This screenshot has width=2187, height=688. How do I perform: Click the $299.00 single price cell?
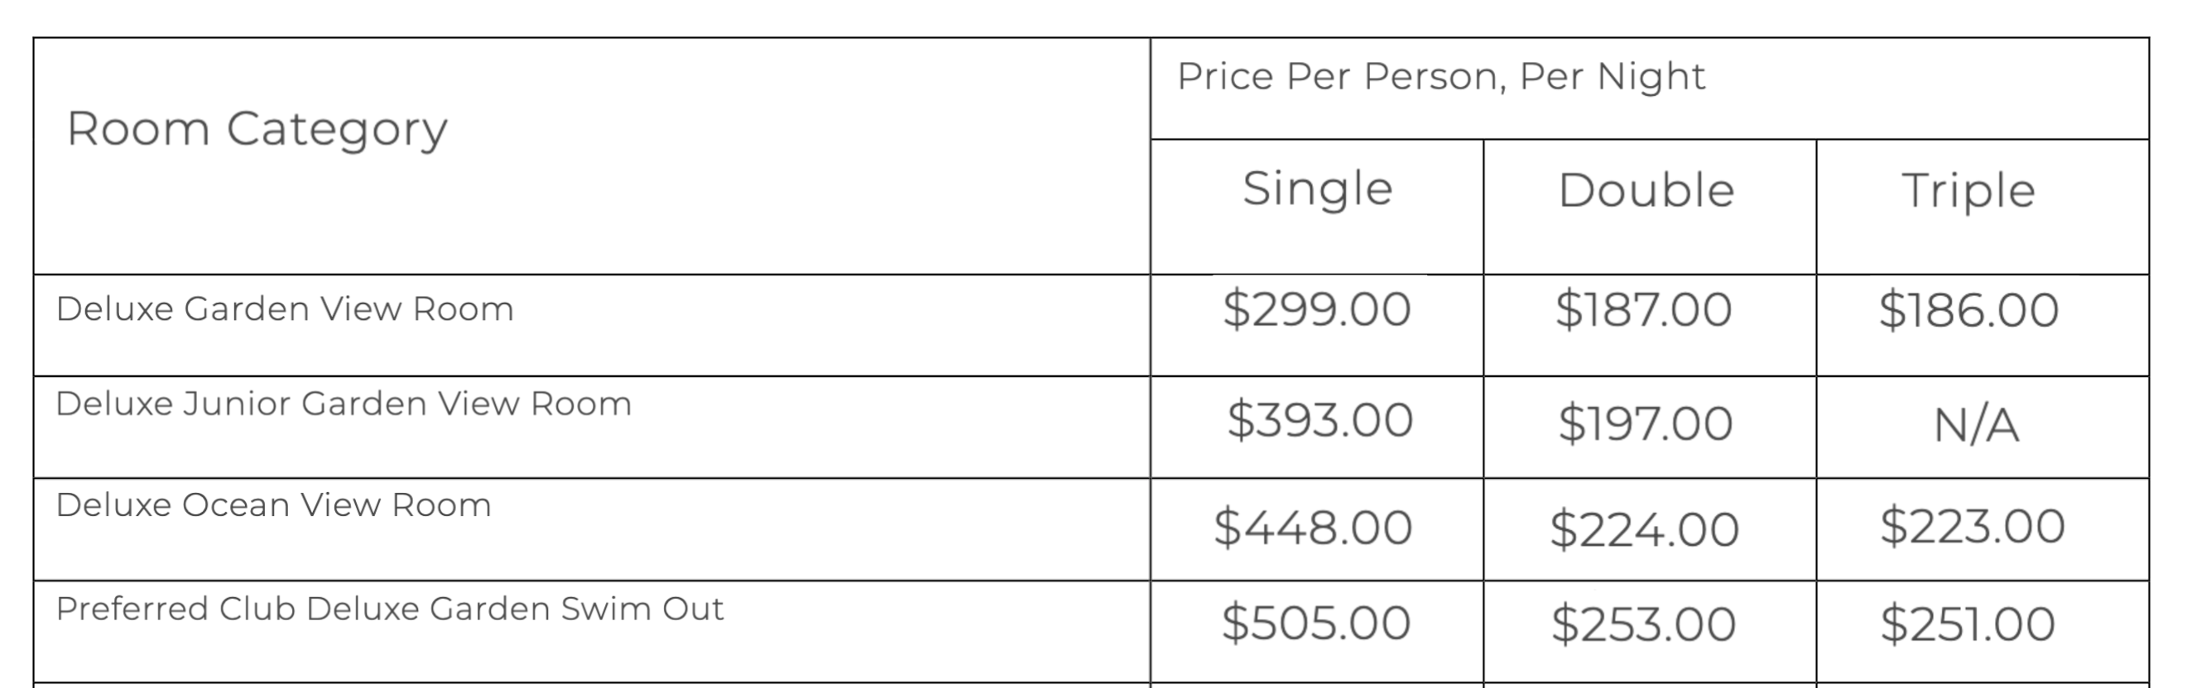coord(1317,325)
